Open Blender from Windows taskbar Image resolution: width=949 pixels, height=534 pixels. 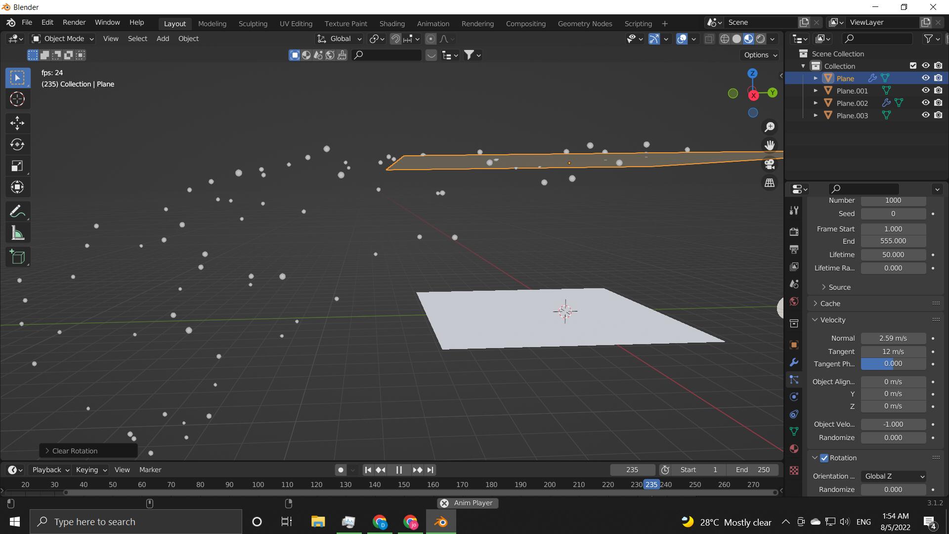pyautogui.click(x=441, y=522)
